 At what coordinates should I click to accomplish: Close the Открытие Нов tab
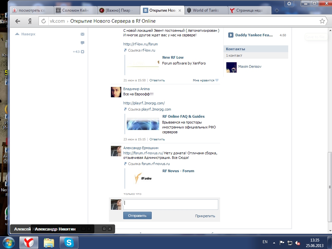tap(180, 10)
